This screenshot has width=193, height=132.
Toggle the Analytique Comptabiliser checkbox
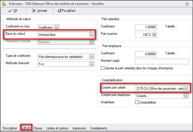(137, 102)
